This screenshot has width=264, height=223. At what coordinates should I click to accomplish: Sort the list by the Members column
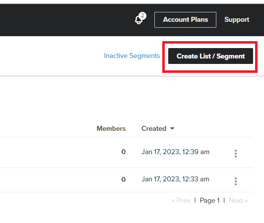[111, 128]
